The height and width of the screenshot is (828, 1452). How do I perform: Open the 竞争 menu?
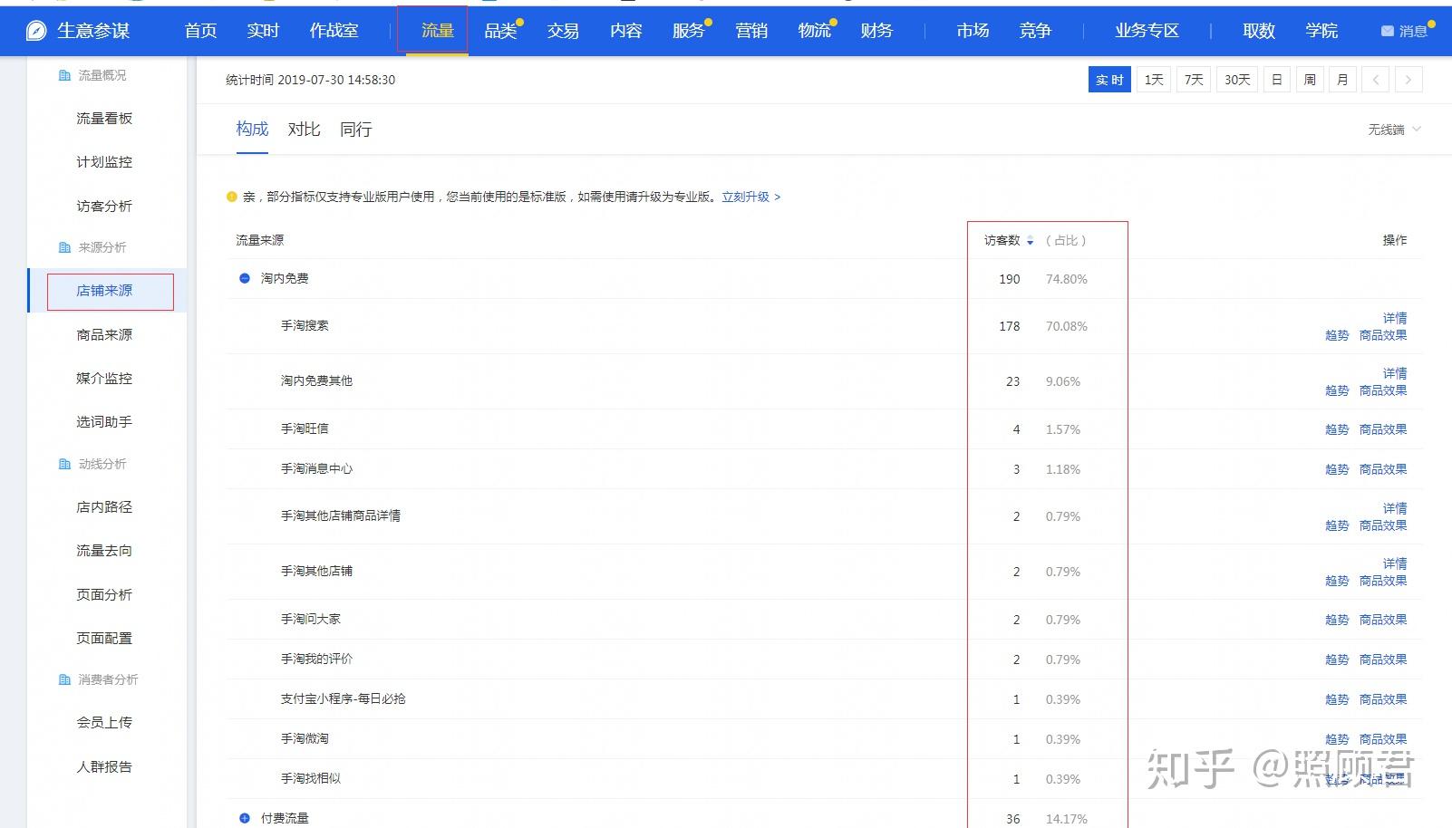click(x=1035, y=31)
